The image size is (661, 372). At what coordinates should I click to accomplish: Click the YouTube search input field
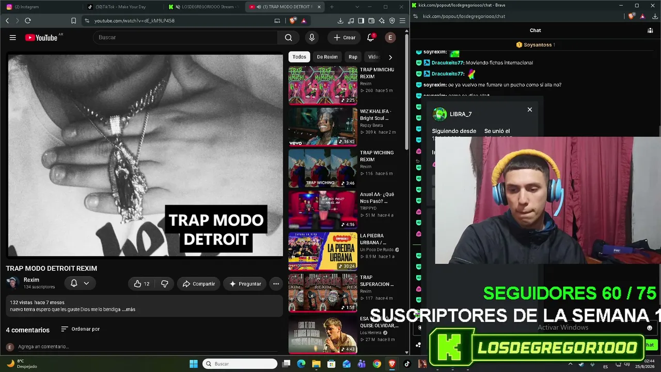tap(185, 38)
